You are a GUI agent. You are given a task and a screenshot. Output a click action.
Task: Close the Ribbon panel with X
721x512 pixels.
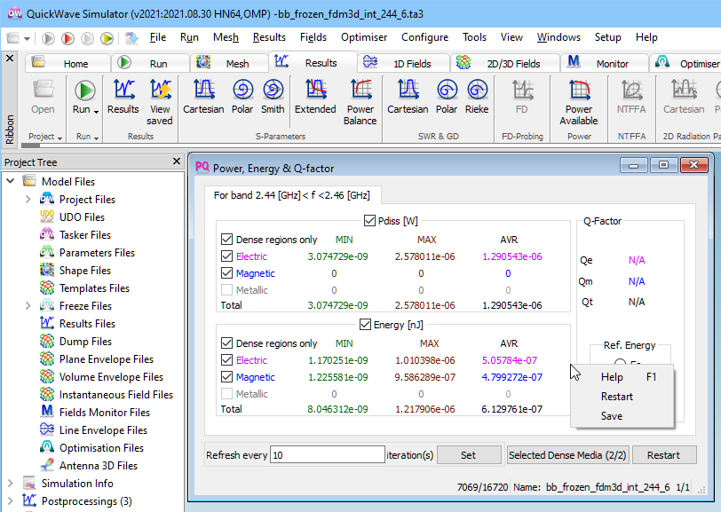[10, 59]
